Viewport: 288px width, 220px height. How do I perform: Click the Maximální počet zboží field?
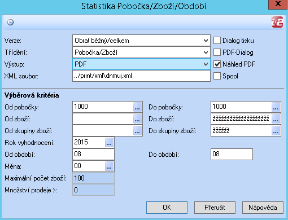pyautogui.click(x=93, y=178)
